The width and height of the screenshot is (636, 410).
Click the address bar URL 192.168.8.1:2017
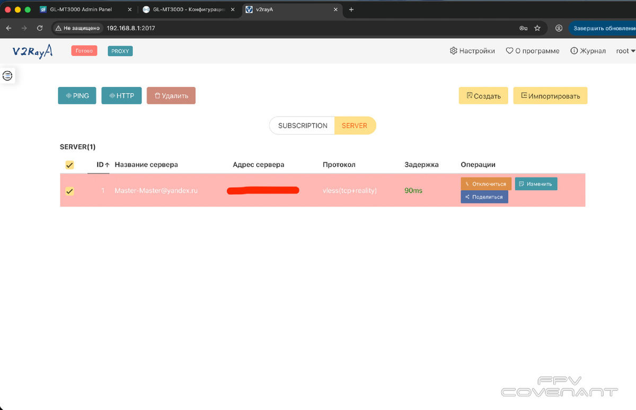[131, 28]
